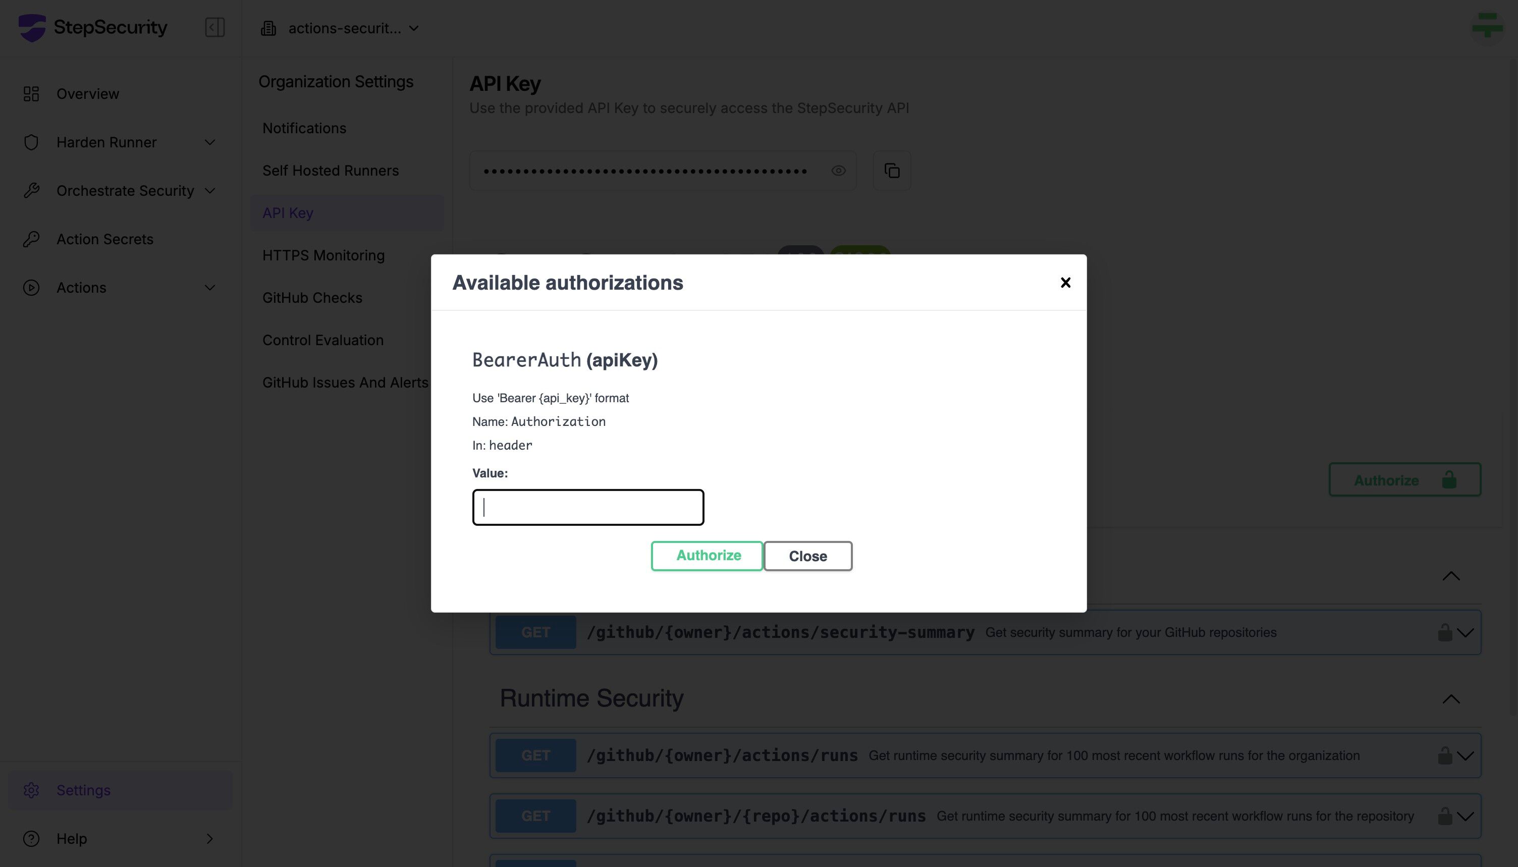Open /github/{owner}/actions/runs endpoint path
1518x867 pixels.
pos(722,755)
